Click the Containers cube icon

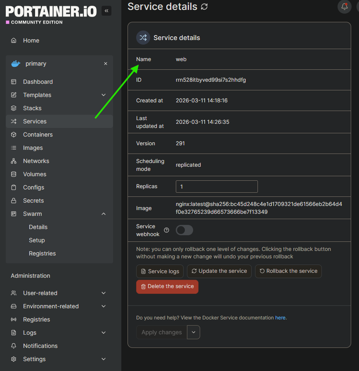14,135
